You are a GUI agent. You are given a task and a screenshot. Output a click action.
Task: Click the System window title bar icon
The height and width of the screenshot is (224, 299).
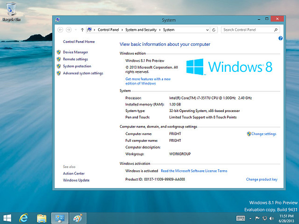57,20
